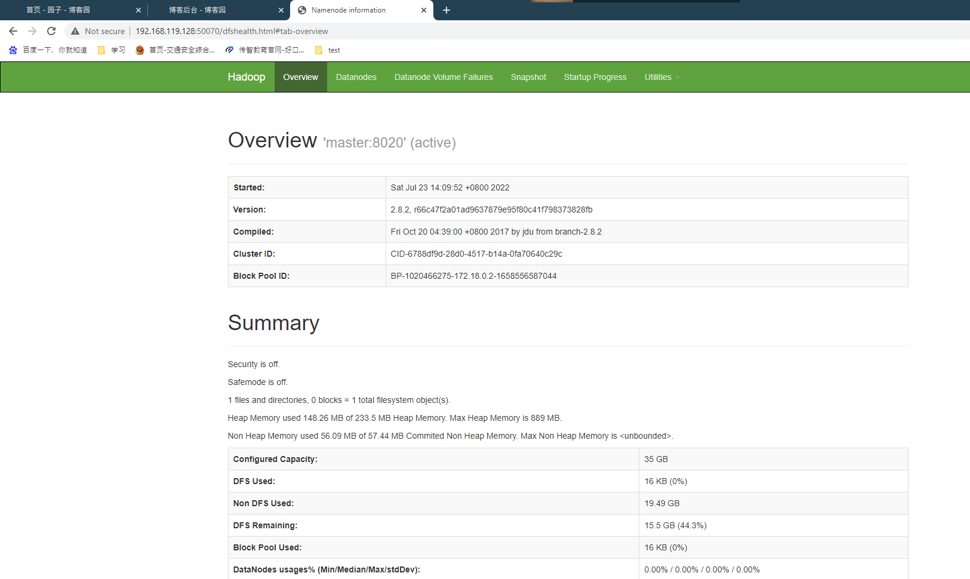Screen dimensions: 970x579
Task: Go back with the browser back arrow
Action: pyautogui.click(x=13, y=31)
